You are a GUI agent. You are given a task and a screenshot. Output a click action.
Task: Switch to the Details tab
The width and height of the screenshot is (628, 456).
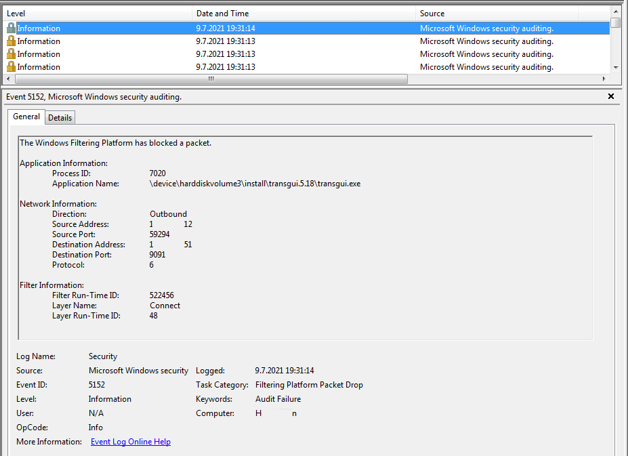(x=60, y=117)
